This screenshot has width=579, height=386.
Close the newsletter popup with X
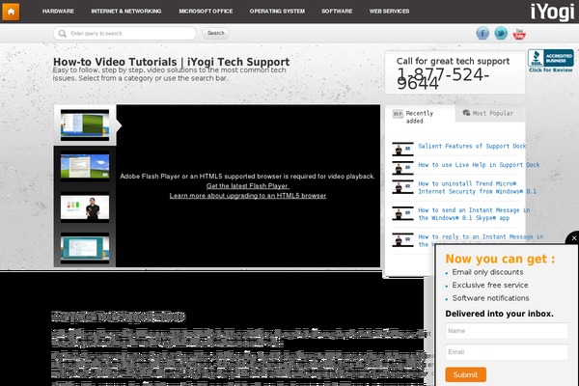(x=574, y=238)
